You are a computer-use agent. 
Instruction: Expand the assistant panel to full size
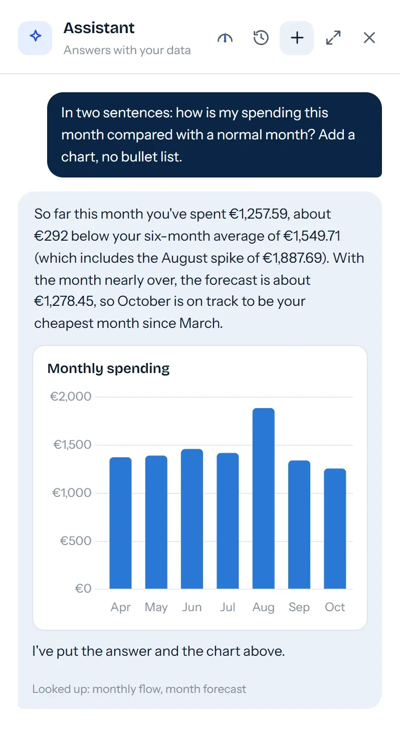pos(333,38)
